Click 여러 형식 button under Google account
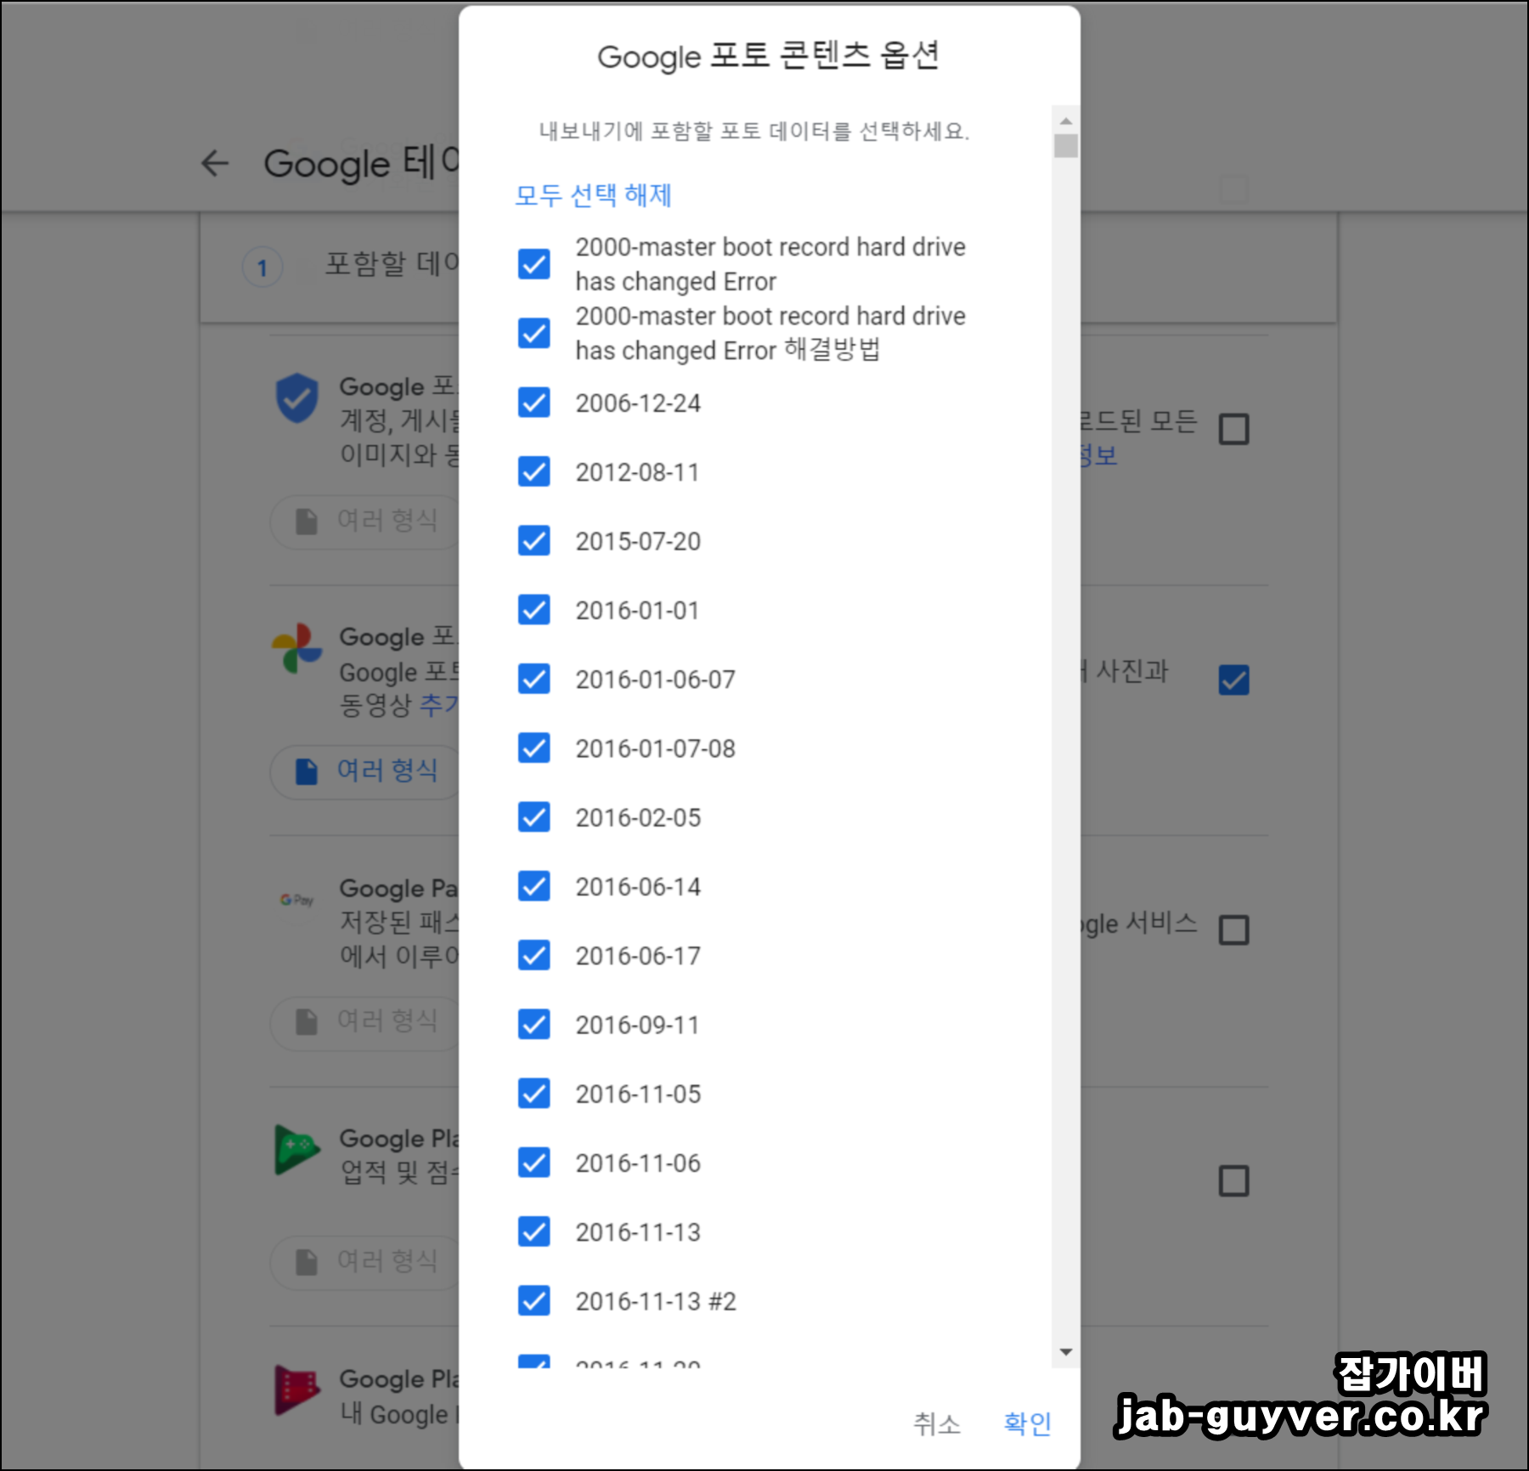This screenshot has width=1529, height=1471. tap(366, 521)
